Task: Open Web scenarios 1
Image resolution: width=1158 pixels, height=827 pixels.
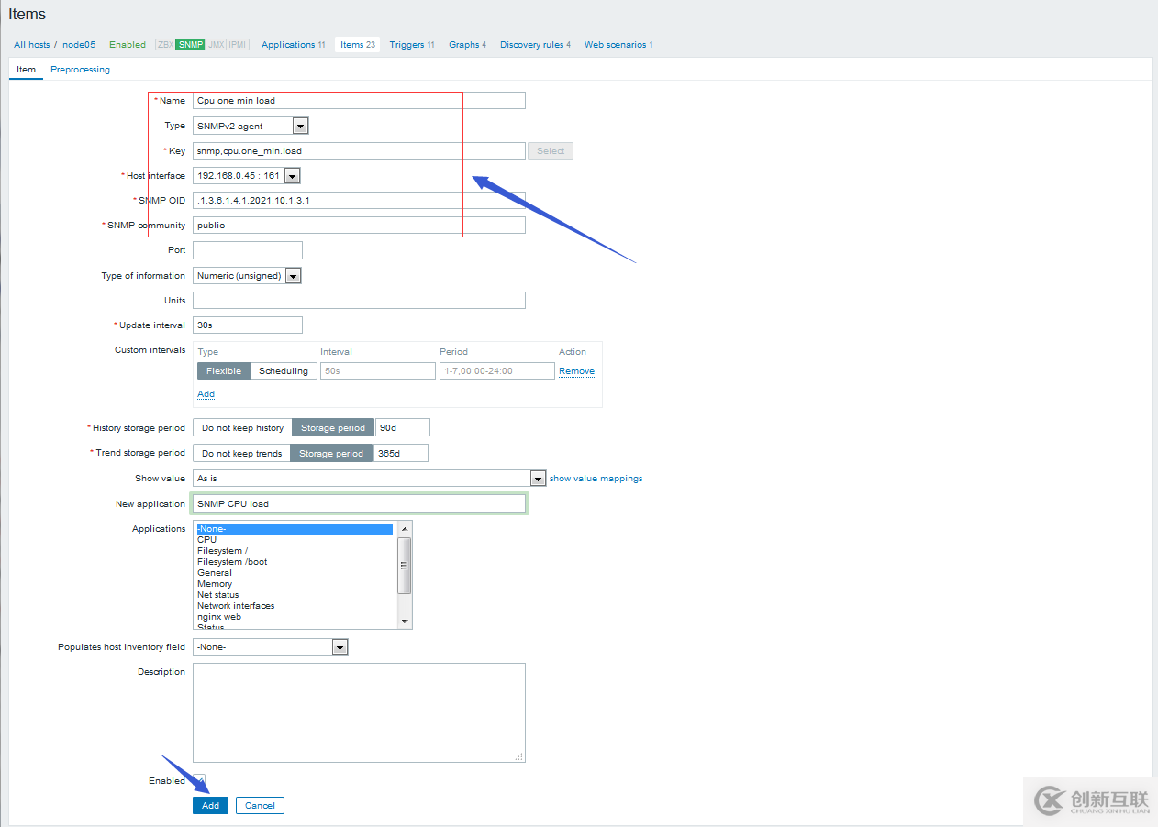Action: coord(618,44)
